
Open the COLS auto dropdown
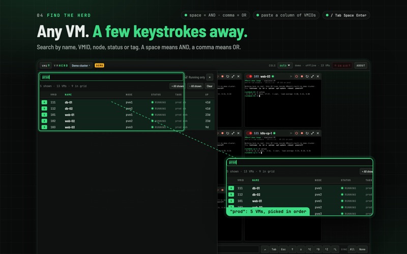click(x=285, y=66)
